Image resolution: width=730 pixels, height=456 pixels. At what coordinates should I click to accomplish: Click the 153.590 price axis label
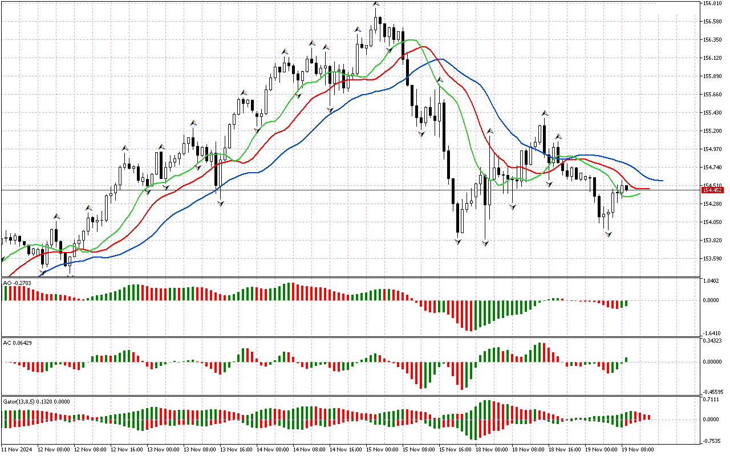(x=713, y=259)
